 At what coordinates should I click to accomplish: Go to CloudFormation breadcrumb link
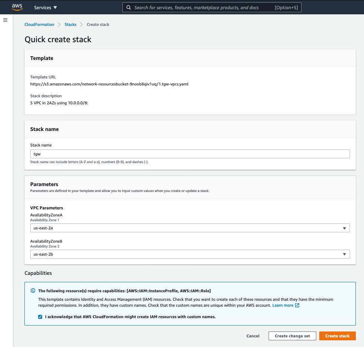pos(39,24)
